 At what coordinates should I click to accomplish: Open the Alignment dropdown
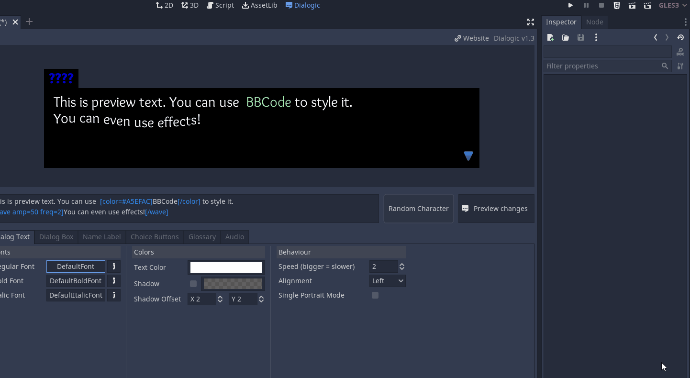pos(387,281)
